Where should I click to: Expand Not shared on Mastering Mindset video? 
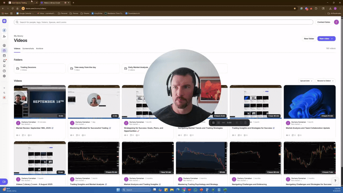pos(80,124)
